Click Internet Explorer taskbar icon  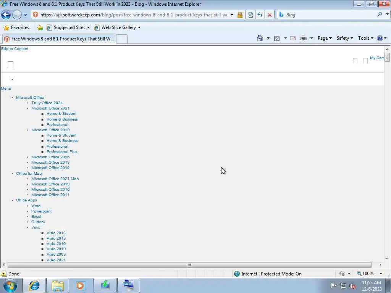click(34, 285)
